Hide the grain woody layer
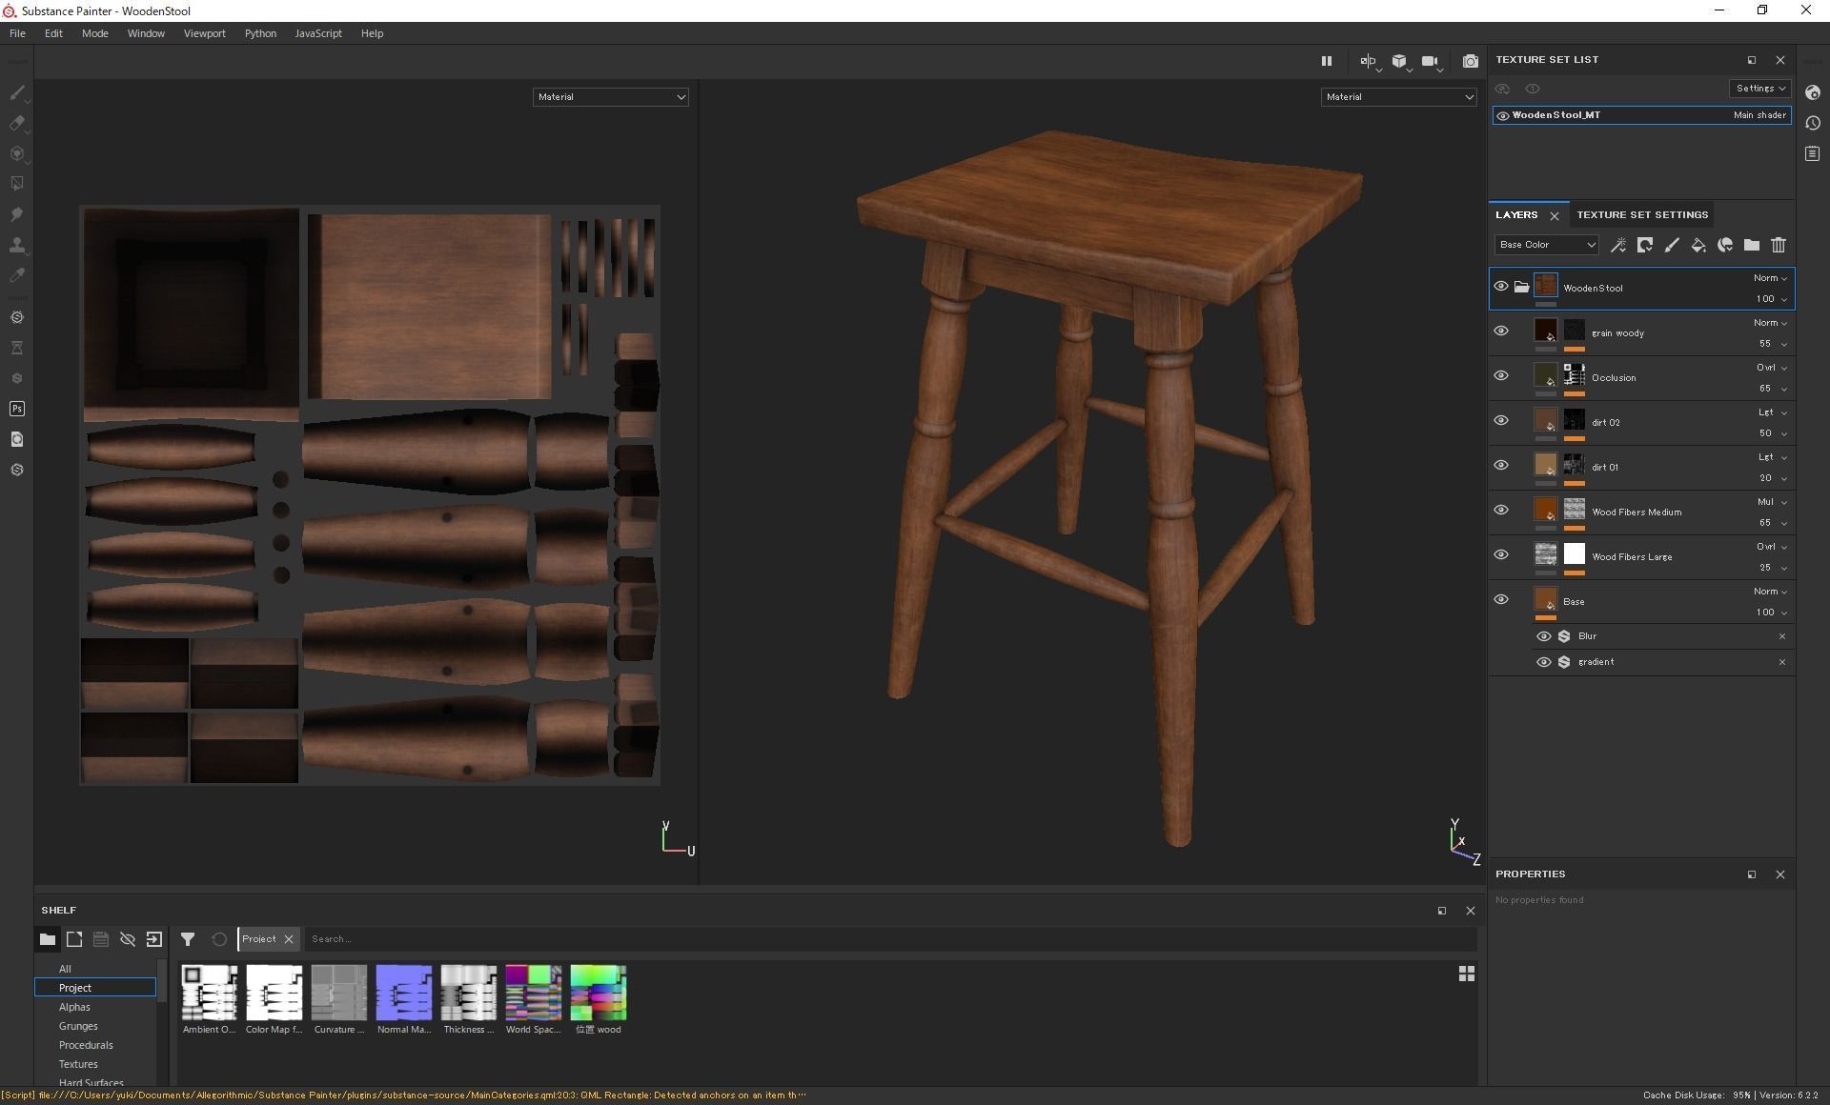1830x1105 pixels. point(1501,331)
